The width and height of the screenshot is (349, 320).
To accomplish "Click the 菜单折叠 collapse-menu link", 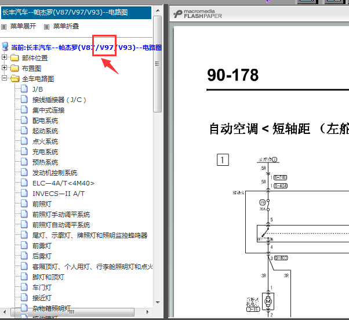I will point(66,26).
